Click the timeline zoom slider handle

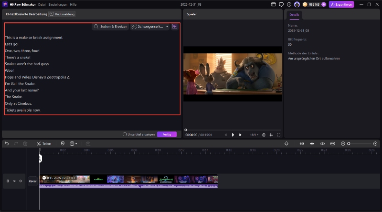pos(349,143)
